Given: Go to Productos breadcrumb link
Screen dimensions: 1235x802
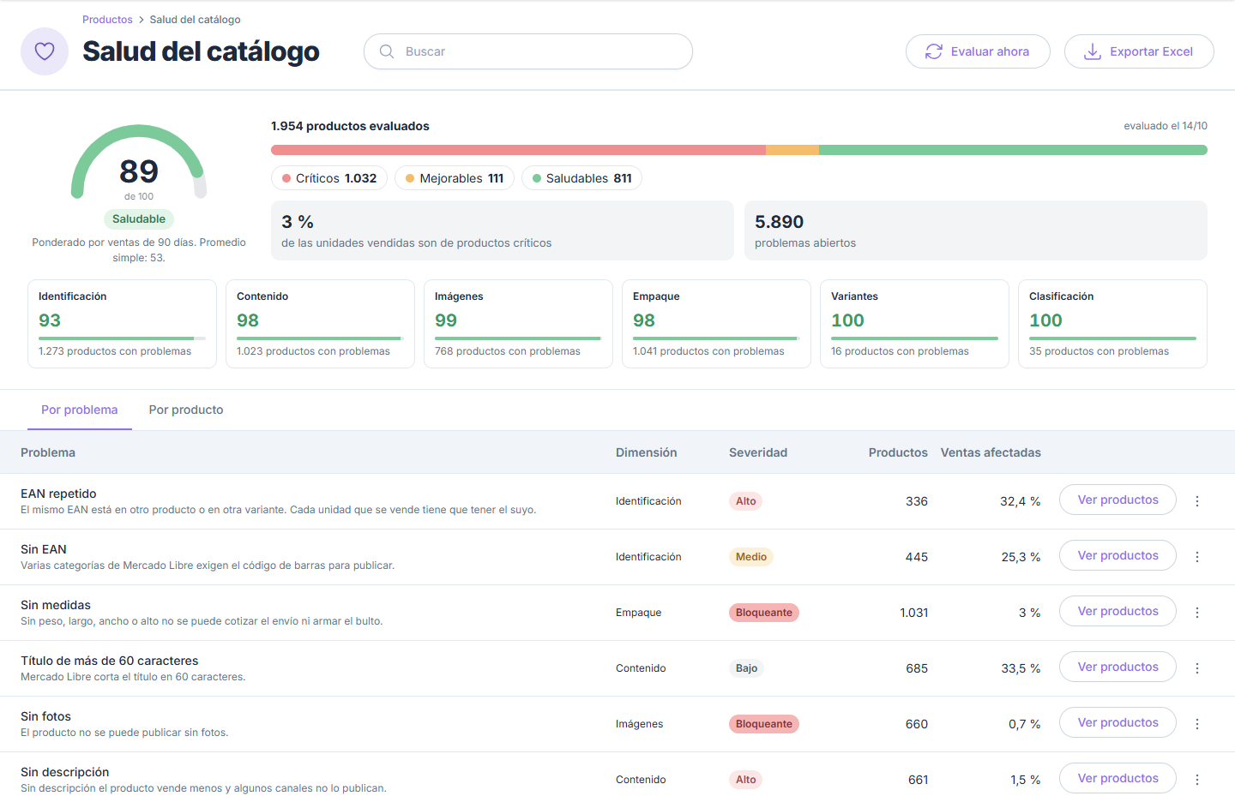Looking at the screenshot, I should (x=107, y=20).
